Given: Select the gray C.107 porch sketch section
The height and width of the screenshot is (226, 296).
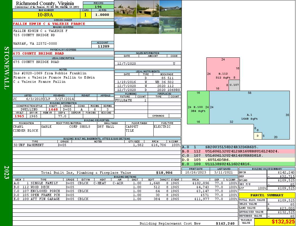Looking at the screenshot, I should pos(234,85).
